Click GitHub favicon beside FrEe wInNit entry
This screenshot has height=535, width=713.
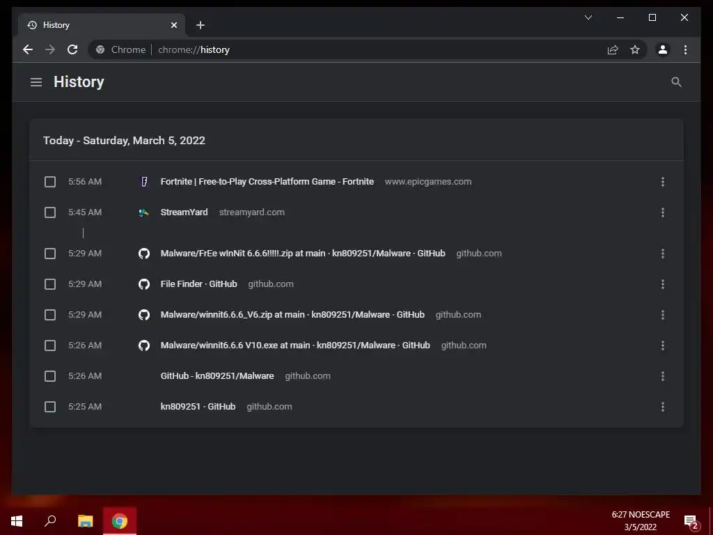[x=144, y=254]
